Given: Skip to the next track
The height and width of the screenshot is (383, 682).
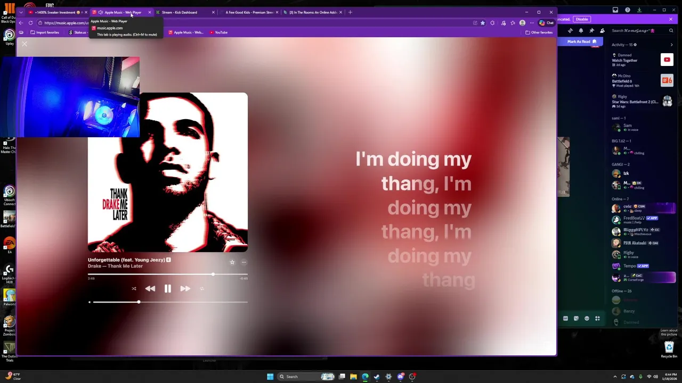Looking at the screenshot, I should [x=185, y=288].
